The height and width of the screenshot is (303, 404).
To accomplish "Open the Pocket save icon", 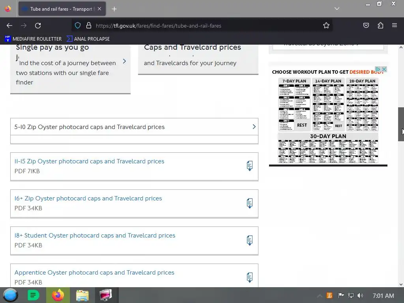I will (x=366, y=26).
